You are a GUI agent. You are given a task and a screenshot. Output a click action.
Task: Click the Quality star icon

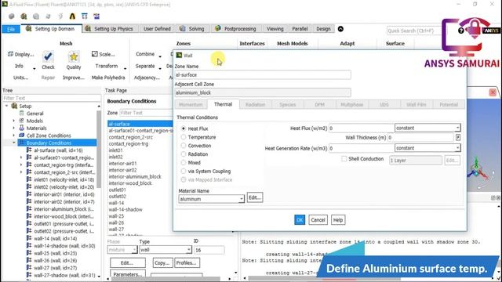click(x=73, y=56)
